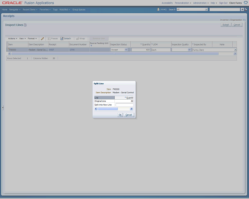Click Cancel button on Inspect Lines page

pyautogui.click(x=237, y=25)
